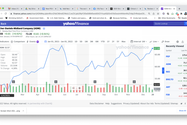Open chart settings gear icon

pyautogui.click(x=178, y=42)
